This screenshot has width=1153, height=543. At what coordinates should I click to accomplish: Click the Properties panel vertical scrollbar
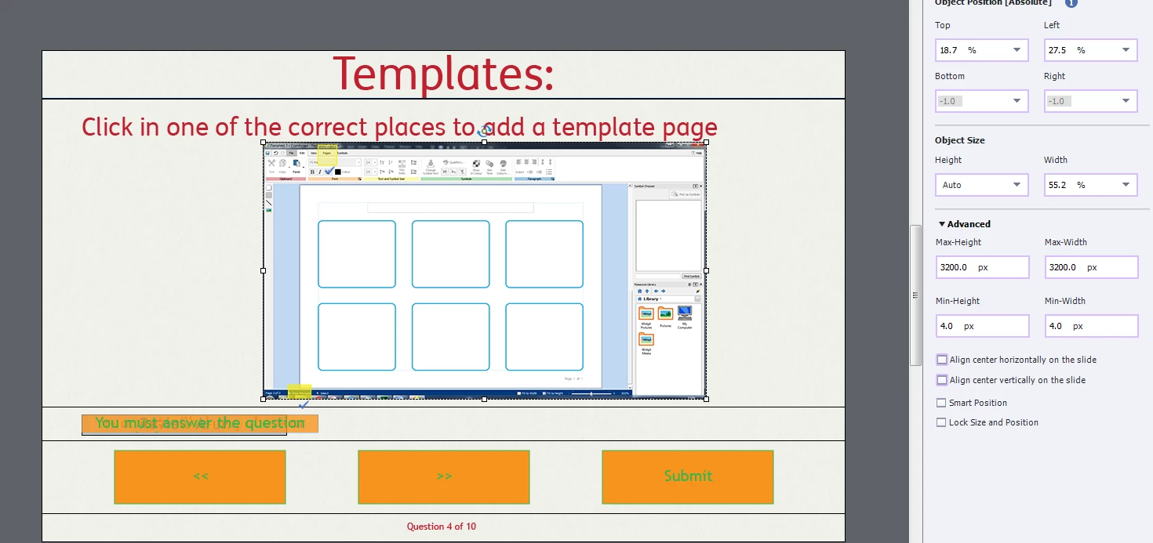915,295
